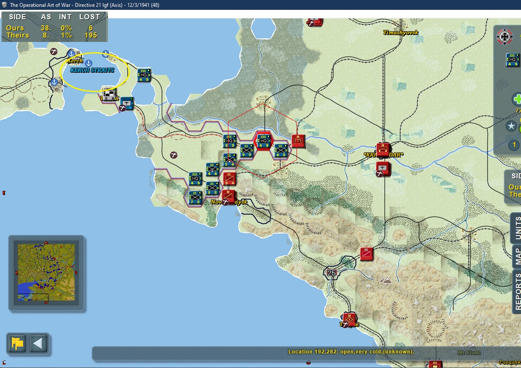Click the enemy red 3-4 division unit
The height and width of the screenshot is (368, 521).
(x=229, y=178)
